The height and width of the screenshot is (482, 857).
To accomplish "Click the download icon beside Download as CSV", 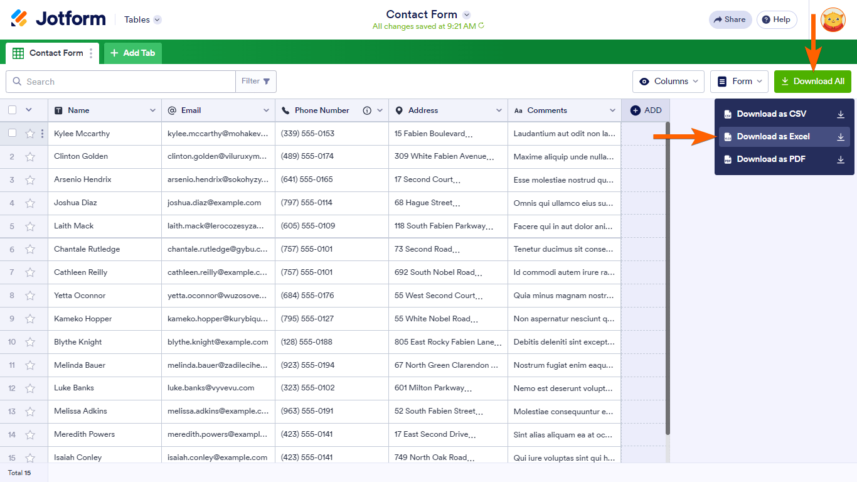I will (841, 114).
